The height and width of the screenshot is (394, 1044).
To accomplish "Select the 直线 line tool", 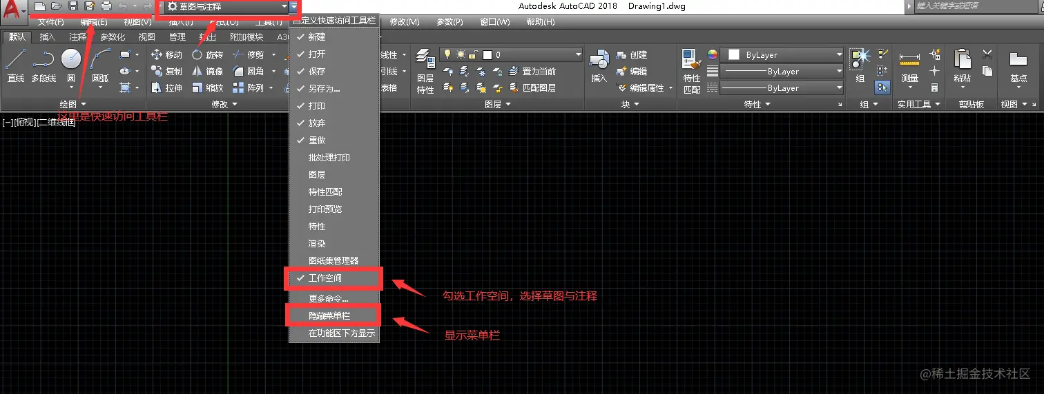I will (x=16, y=66).
